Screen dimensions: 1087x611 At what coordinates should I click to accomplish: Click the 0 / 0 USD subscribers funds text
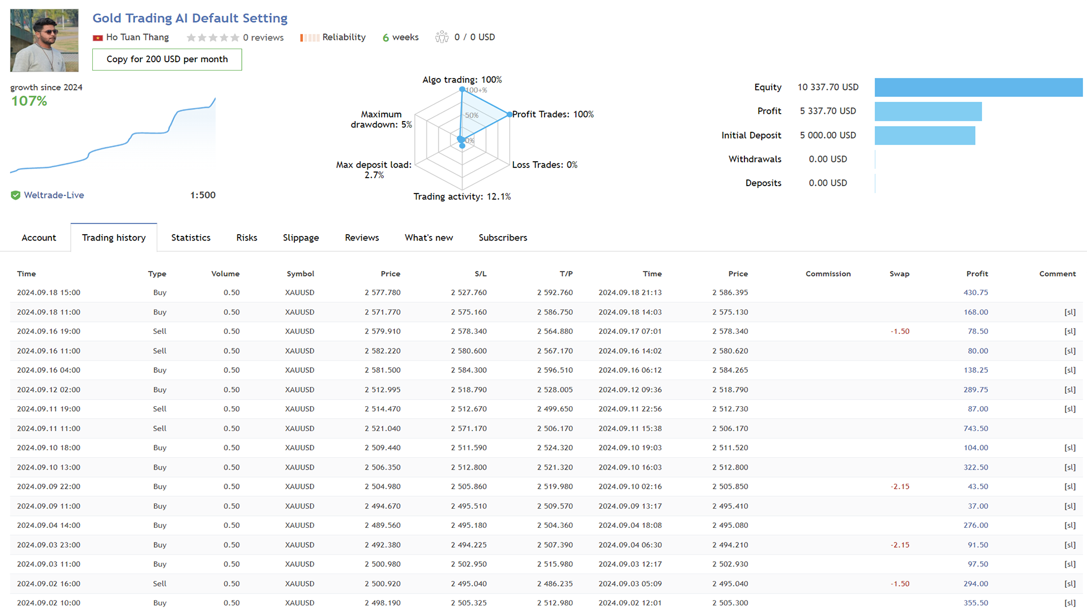pyautogui.click(x=474, y=37)
